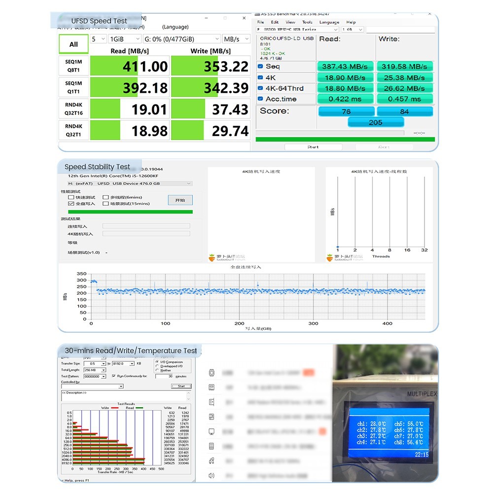The image size is (493, 493).
Task: Select the Overlapped I/O radio button
Action: point(157,366)
